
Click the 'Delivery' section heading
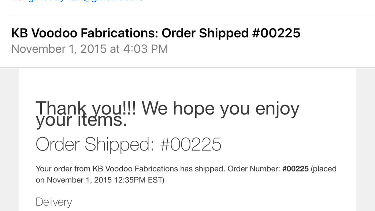(53, 202)
